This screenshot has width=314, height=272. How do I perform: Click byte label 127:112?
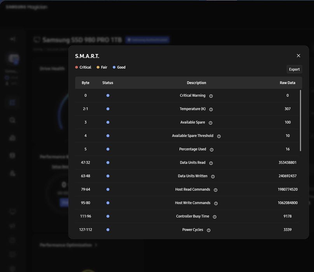[x=85, y=230]
